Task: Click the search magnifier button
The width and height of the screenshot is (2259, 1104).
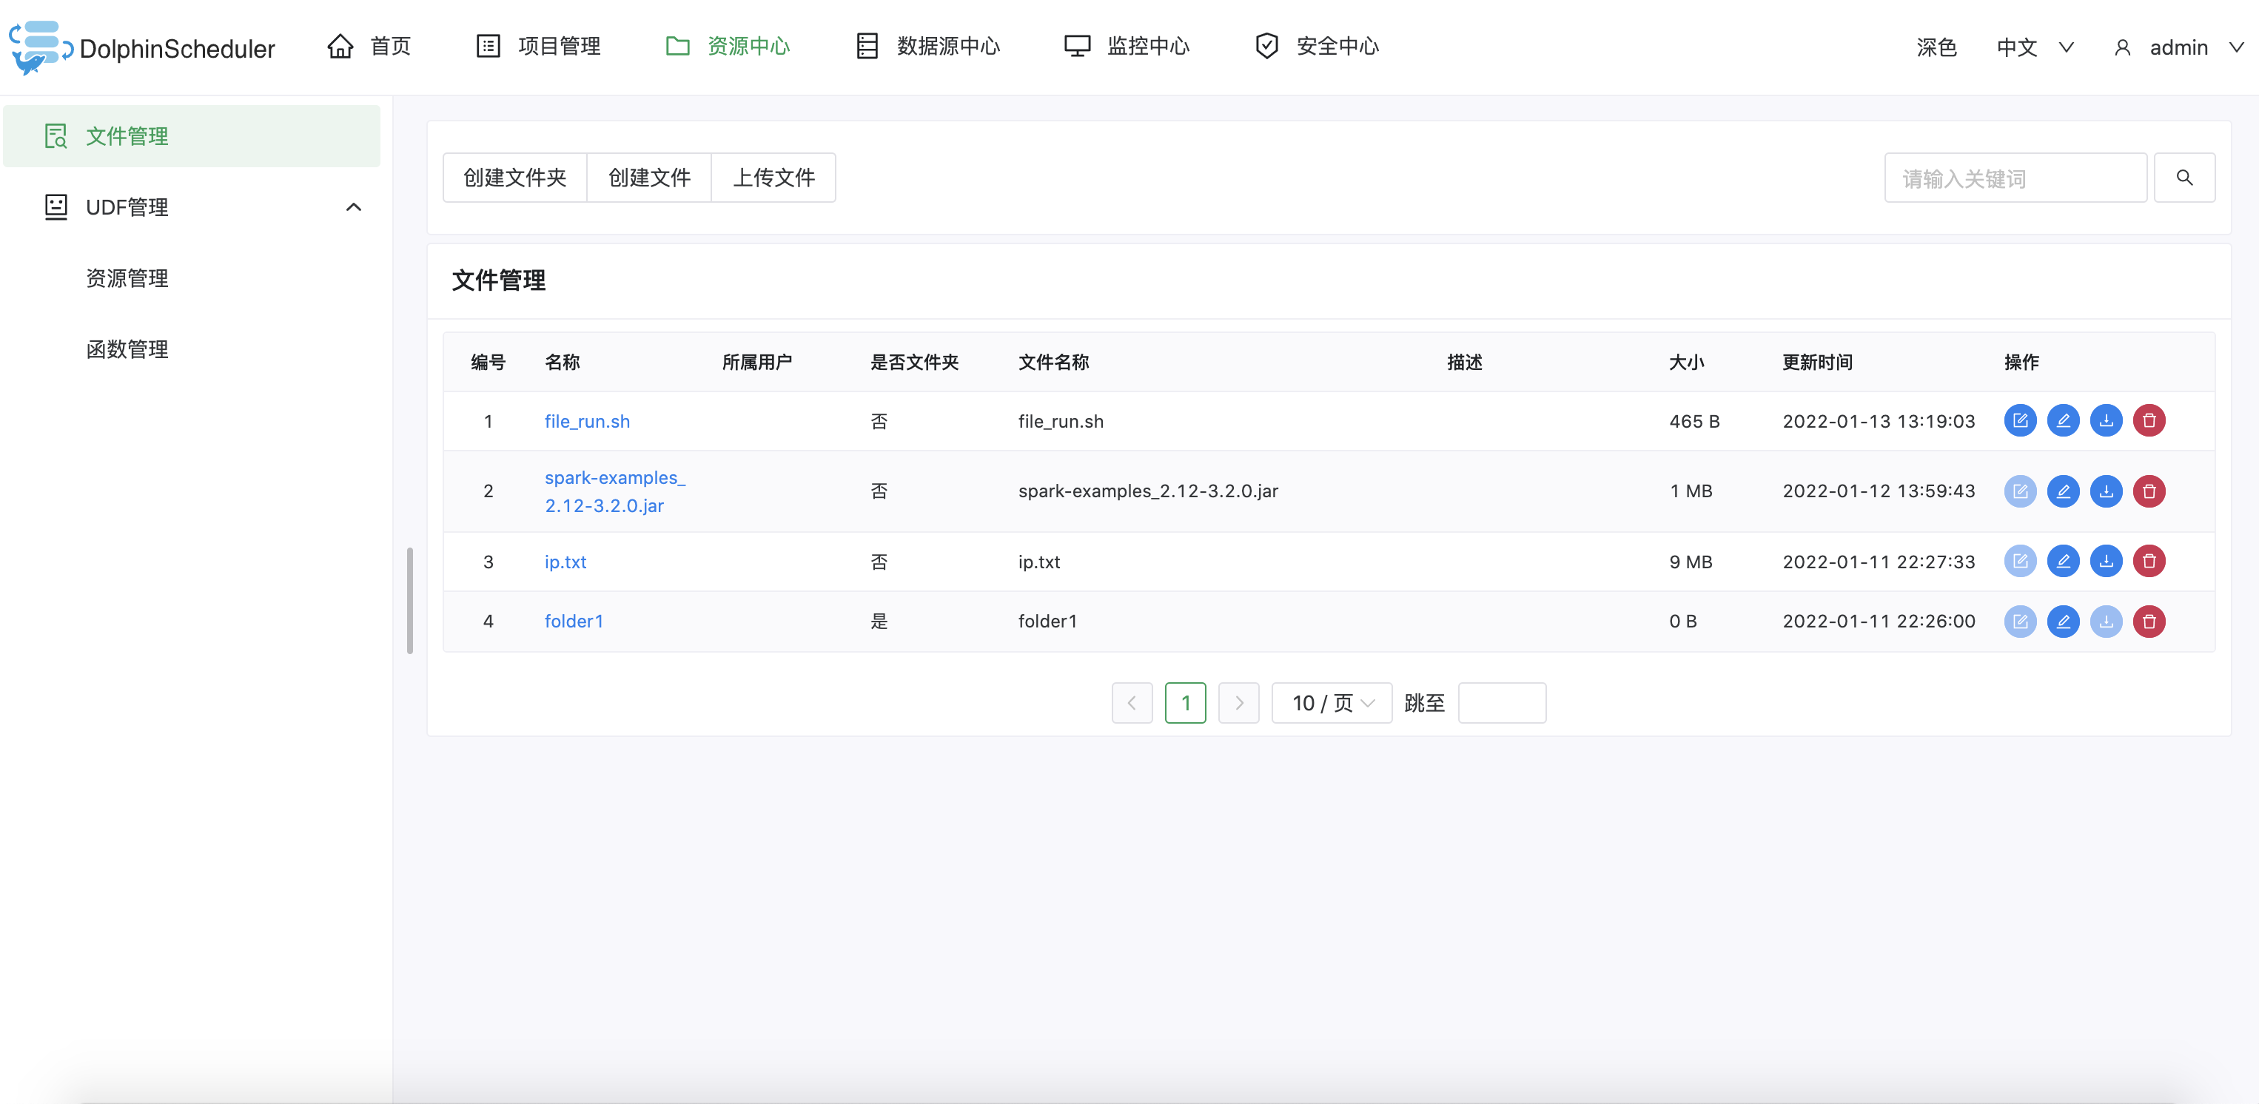Action: tap(2184, 178)
